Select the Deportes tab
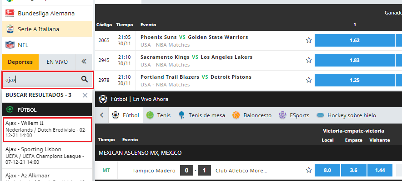This screenshot has width=402, height=181. point(20,62)
